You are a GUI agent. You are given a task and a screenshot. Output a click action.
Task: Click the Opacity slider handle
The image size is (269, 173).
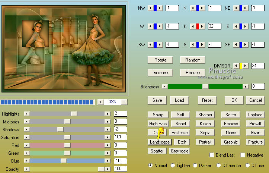pos(102,169)
